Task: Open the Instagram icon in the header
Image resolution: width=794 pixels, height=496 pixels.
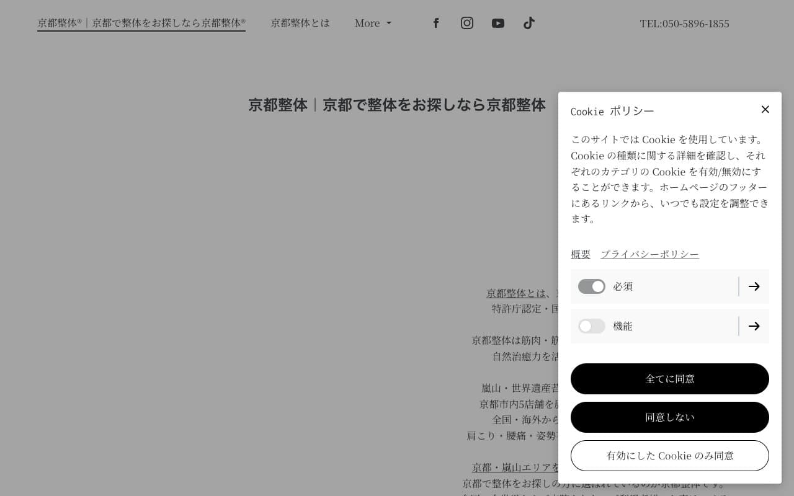Action: [467, 23]
